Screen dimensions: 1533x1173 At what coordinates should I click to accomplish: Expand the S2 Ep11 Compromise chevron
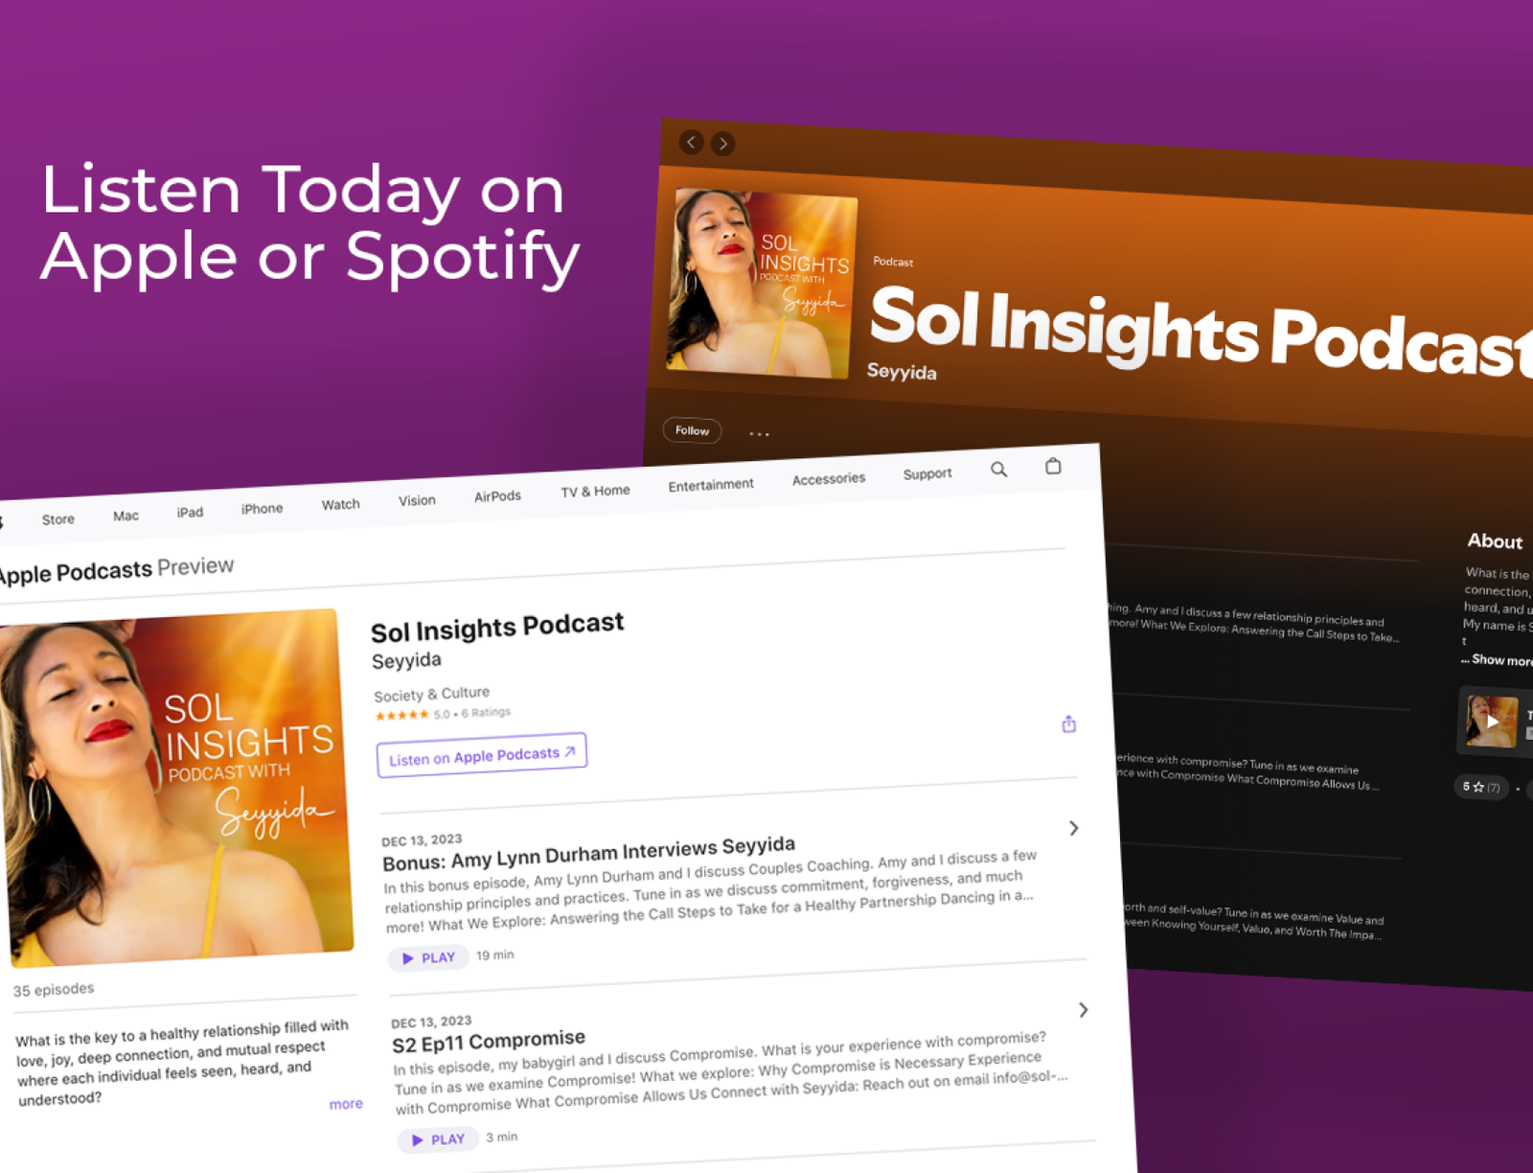1084,1010
